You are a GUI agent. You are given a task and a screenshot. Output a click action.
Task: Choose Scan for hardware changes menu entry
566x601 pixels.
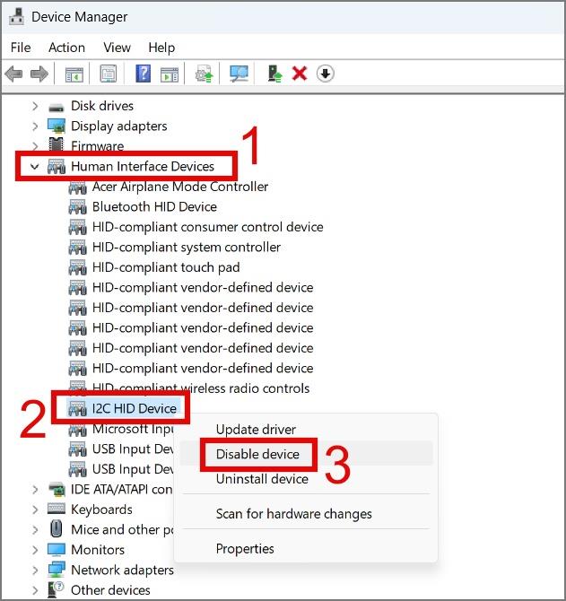[294, 514]
